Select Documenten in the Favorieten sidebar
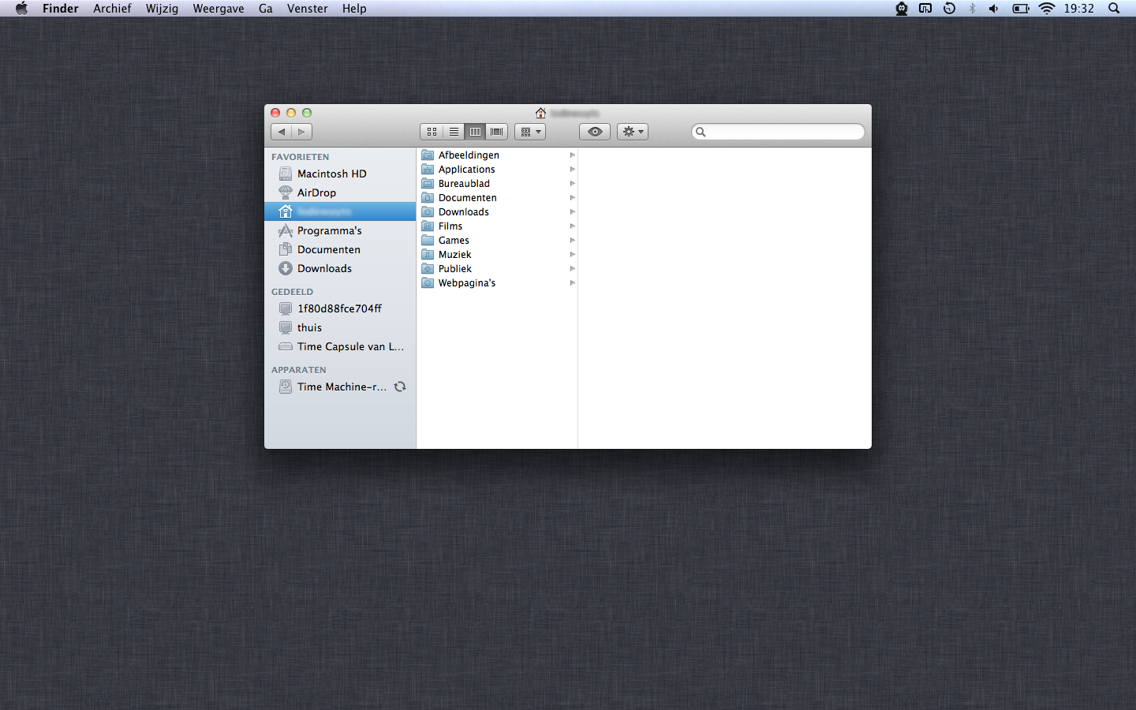 (340, 249)
